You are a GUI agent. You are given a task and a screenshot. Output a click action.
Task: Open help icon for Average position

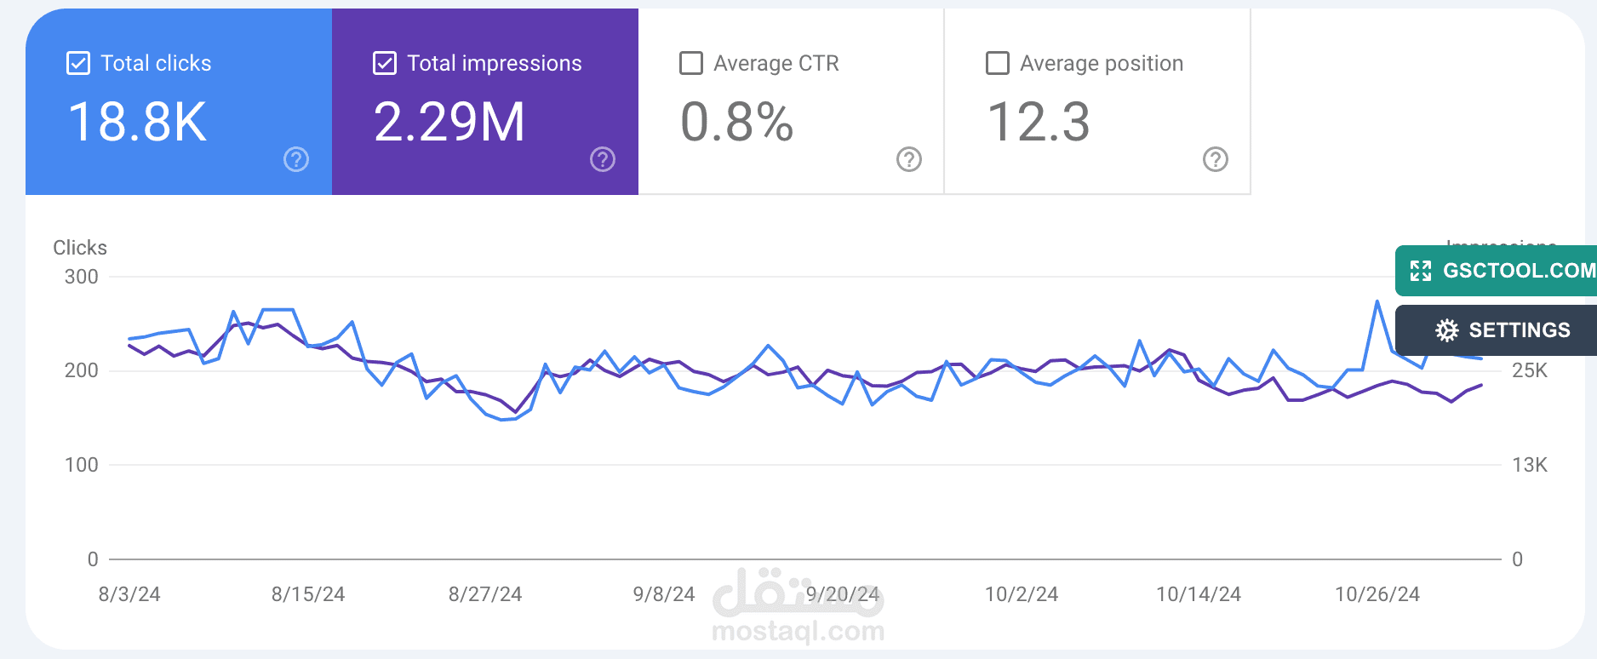click(1216, 159)
